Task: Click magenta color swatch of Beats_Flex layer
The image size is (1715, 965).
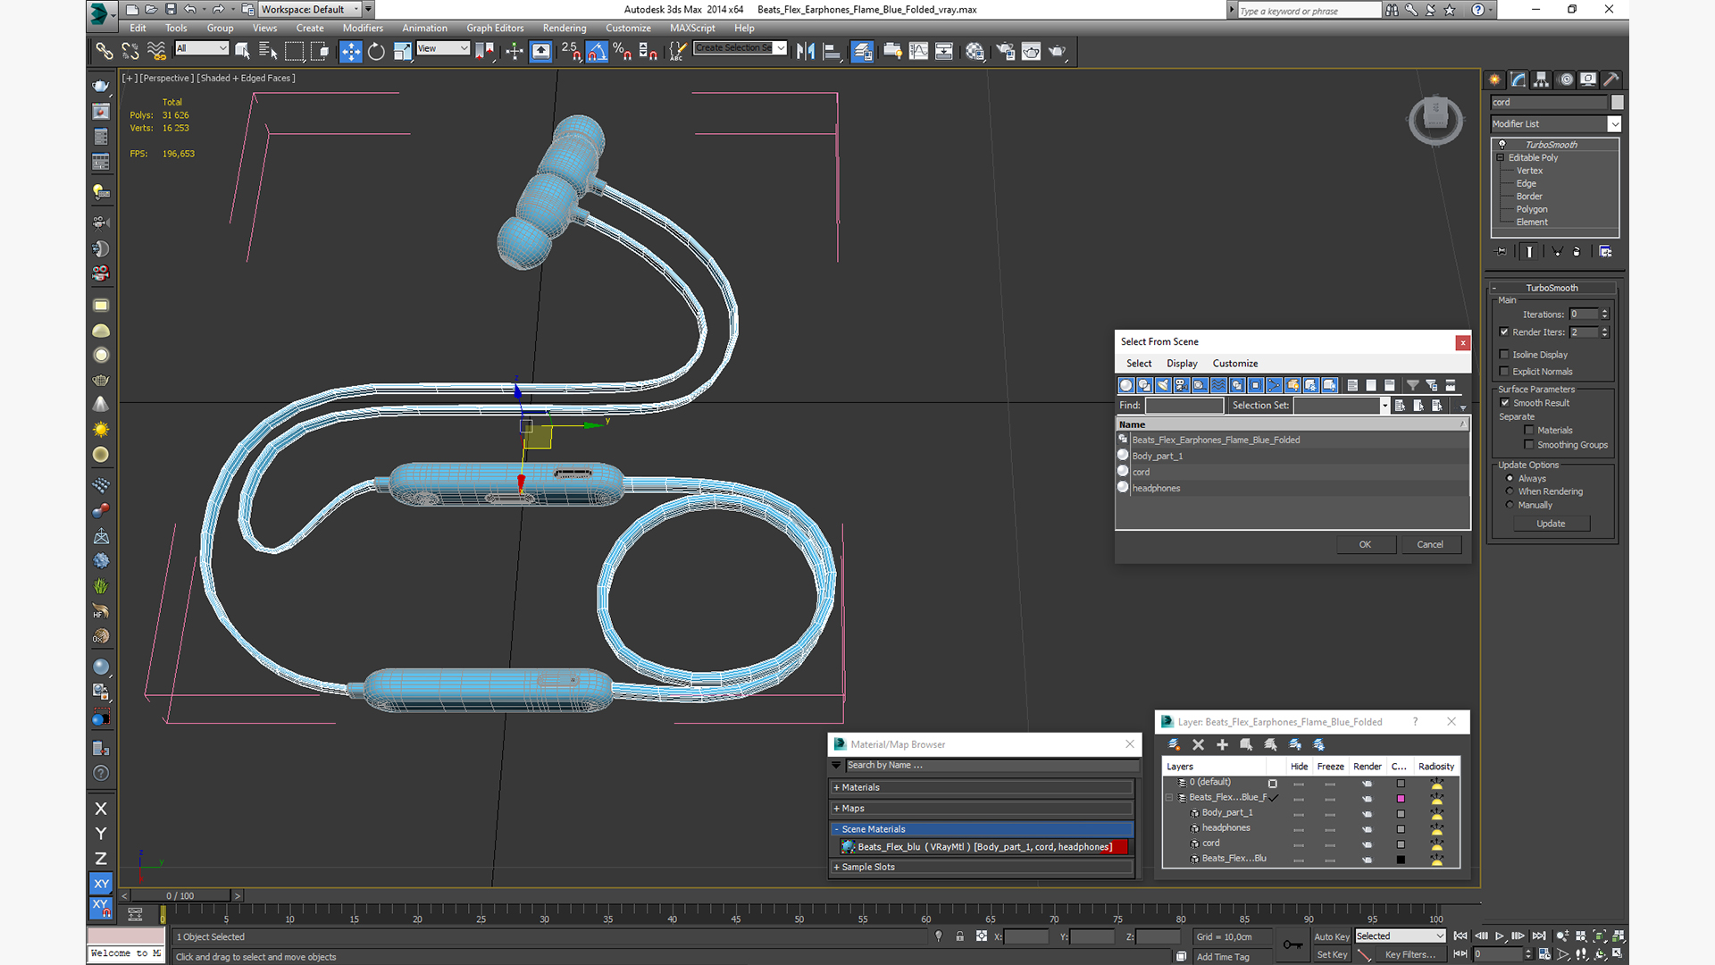Action: tap(1401, 799)
